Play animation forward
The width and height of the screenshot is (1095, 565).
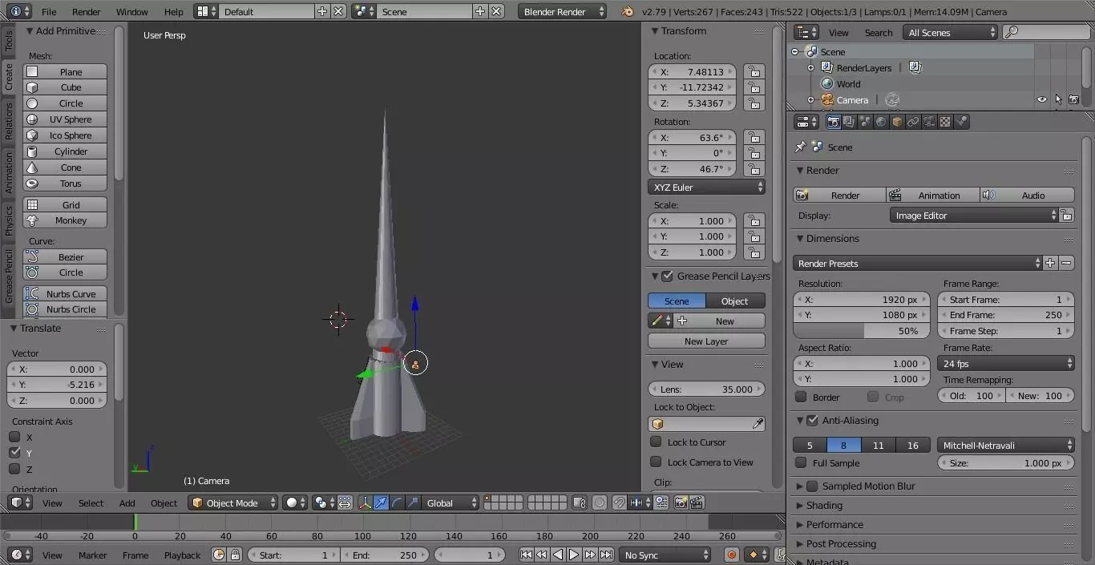click(x=574, y=555)
